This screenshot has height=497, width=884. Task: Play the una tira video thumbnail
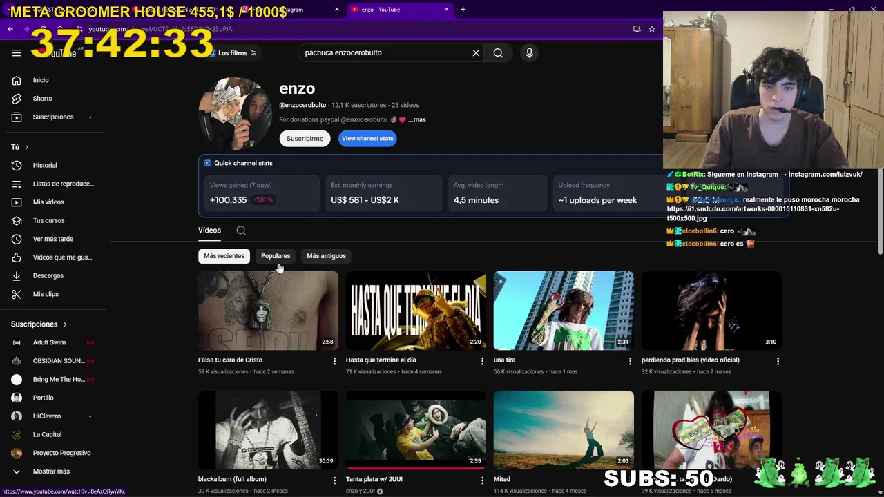[564, 311]
